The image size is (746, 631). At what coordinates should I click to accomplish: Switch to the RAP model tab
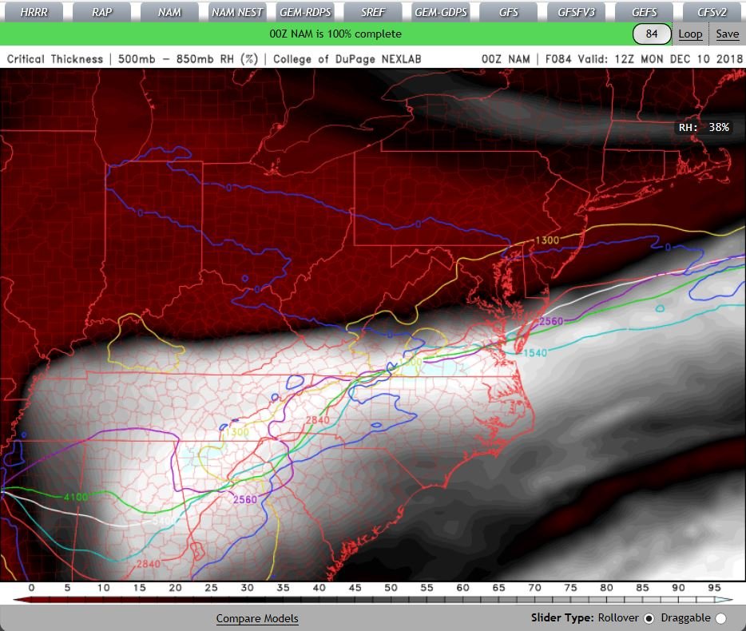(101, 12)
